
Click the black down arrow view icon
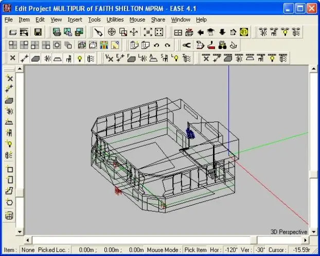point(222,32)
